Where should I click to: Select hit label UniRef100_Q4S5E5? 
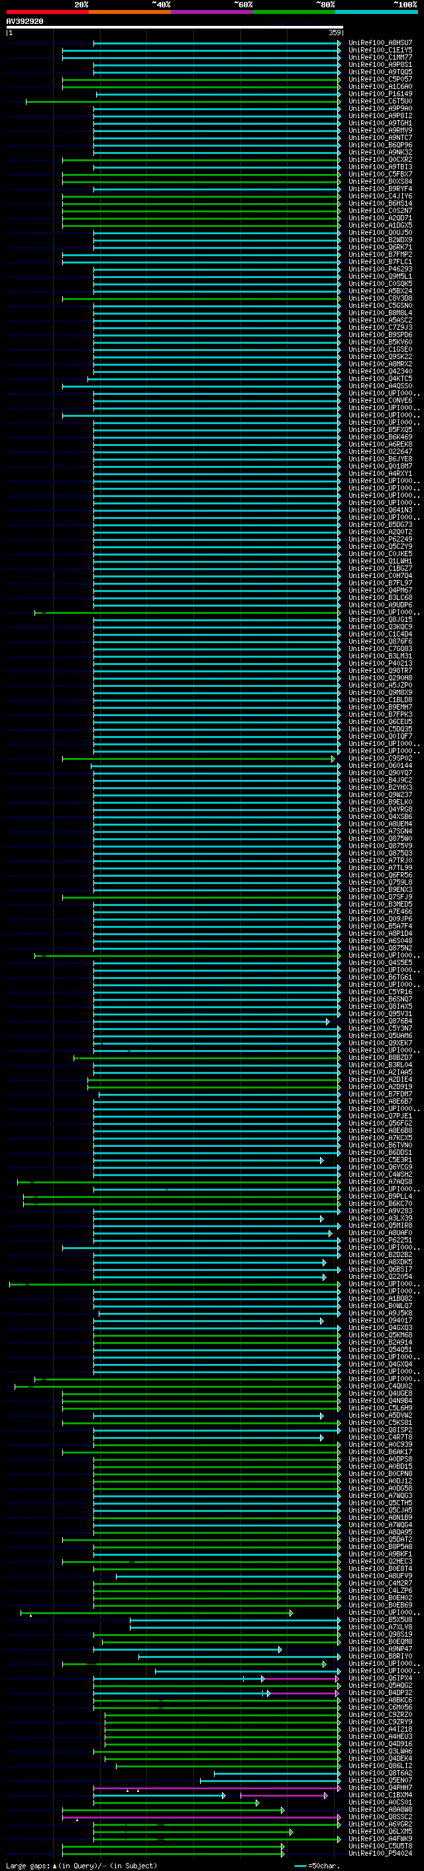click(x=380, y=963)
